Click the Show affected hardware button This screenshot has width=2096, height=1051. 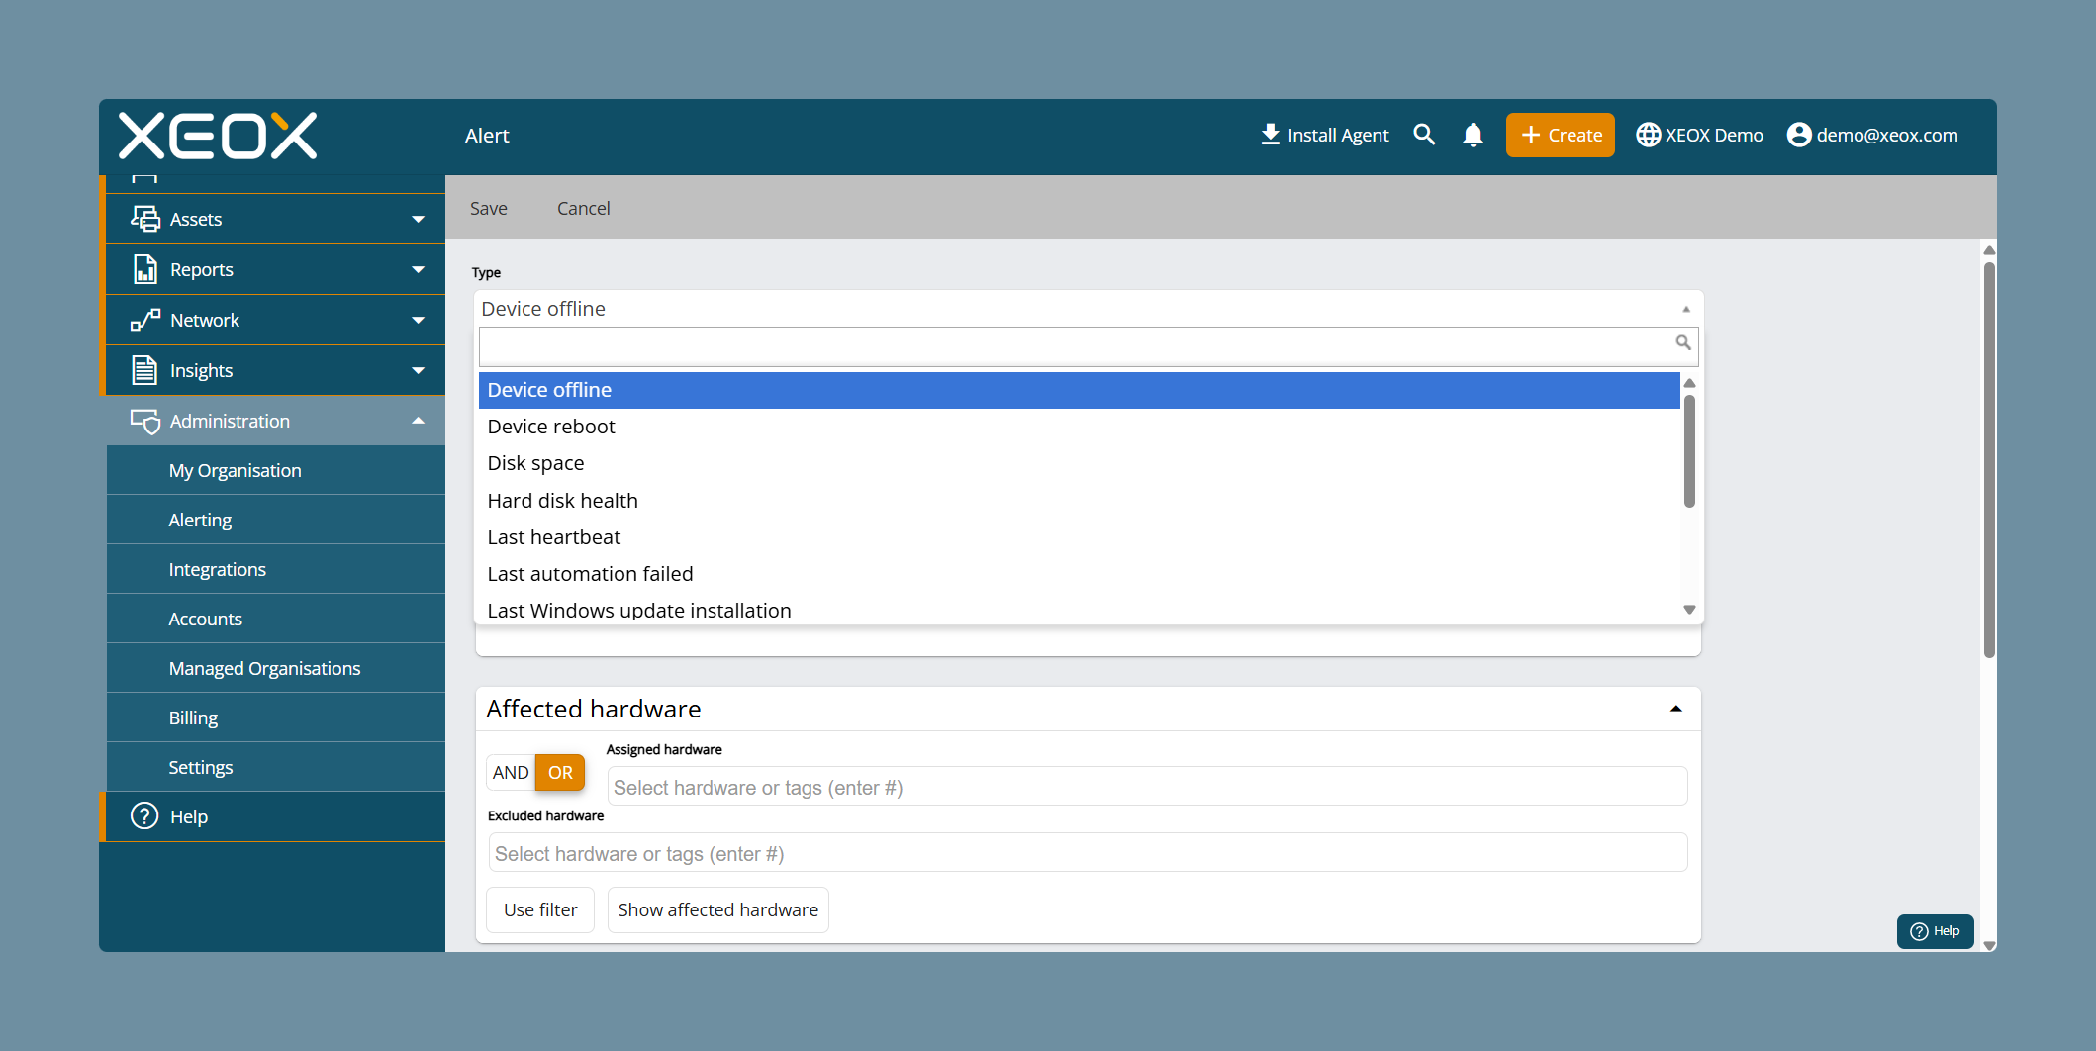point(718,909)
